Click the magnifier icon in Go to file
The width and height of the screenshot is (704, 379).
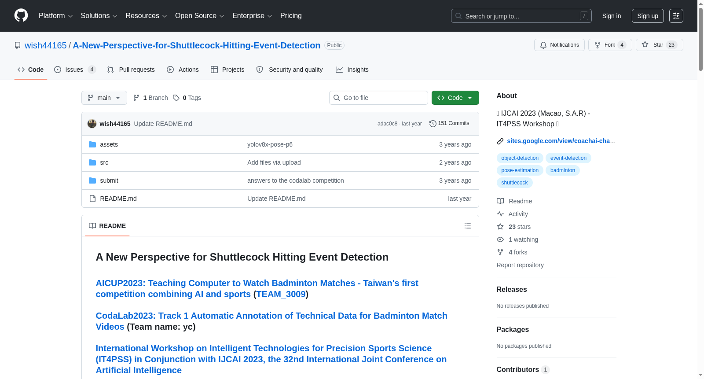coord(337,98)
